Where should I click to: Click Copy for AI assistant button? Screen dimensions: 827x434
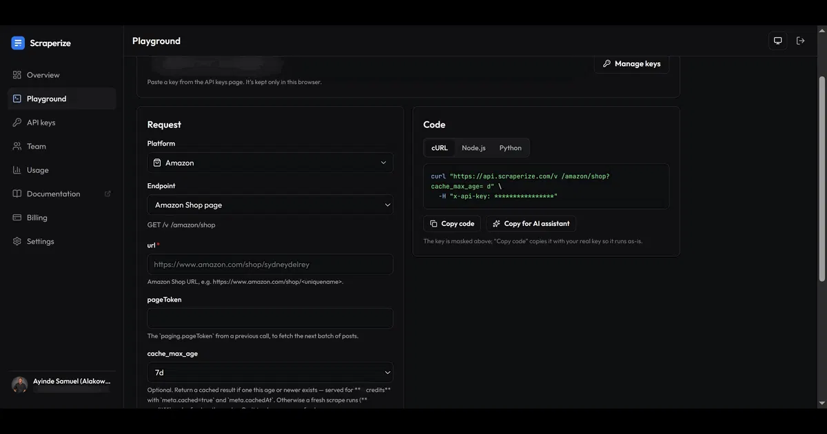point(531,224)
